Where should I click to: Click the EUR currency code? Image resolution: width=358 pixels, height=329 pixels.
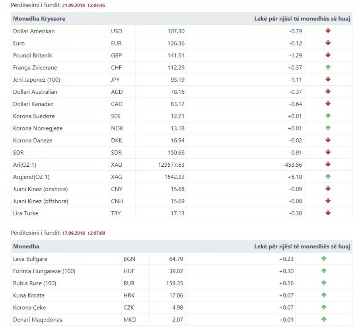[116, 43]
